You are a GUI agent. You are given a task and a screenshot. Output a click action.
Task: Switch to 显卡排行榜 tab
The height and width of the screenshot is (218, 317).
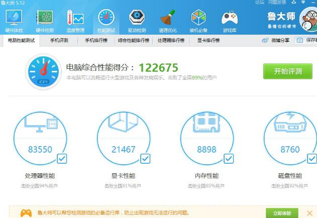(208, 41)
